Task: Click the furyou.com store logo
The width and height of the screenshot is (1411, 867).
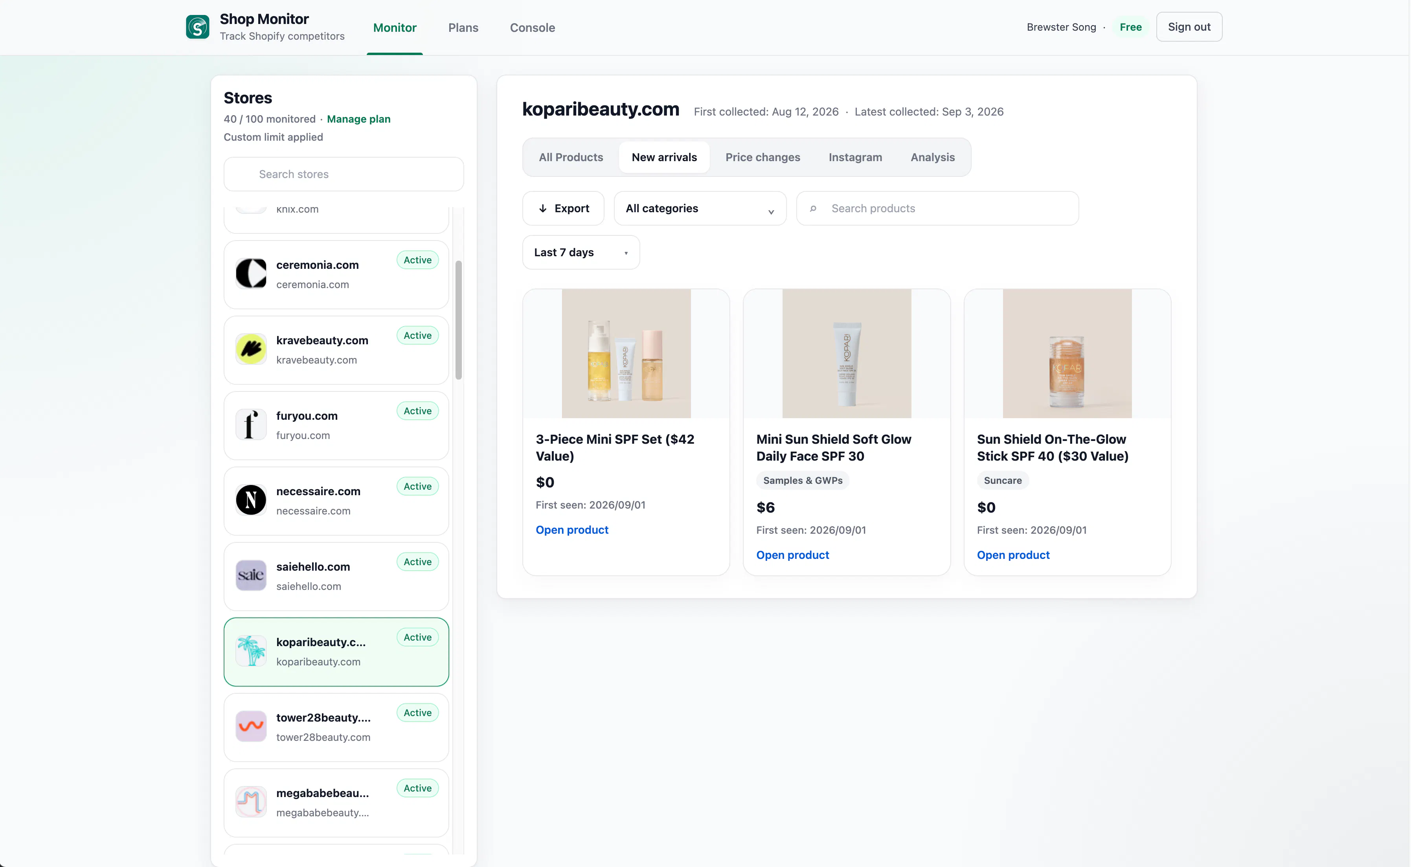Action: 251,424
